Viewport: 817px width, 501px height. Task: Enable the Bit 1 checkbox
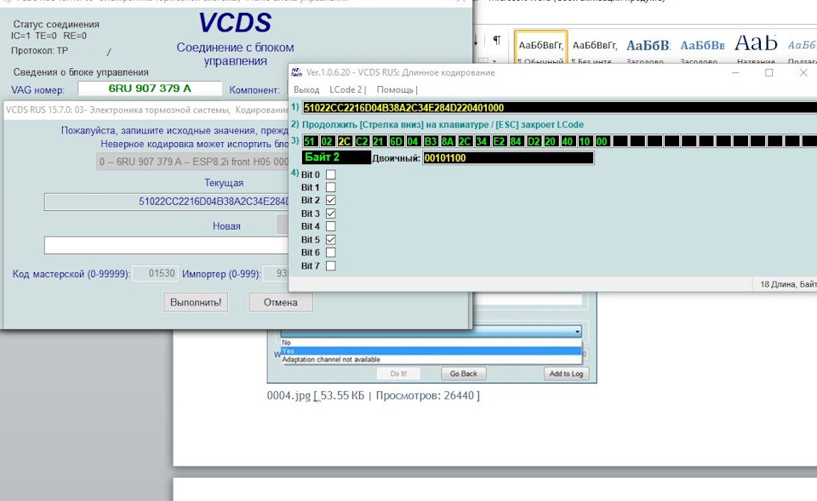point(330,187)
